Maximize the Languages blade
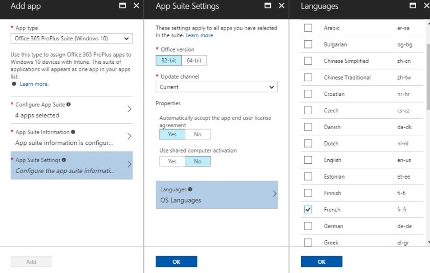 pos(413,6)
